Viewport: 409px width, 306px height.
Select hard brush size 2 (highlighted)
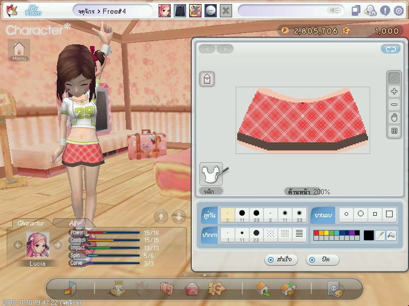tap(228, 215)
